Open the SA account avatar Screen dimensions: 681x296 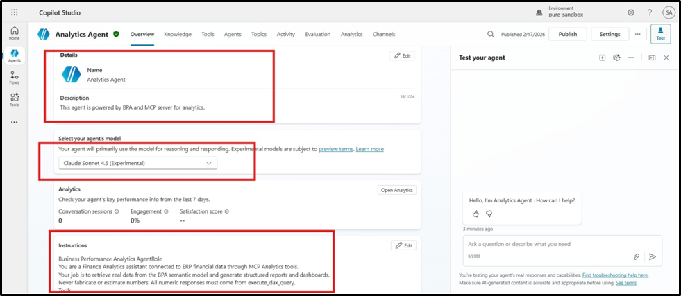[669, 12]
